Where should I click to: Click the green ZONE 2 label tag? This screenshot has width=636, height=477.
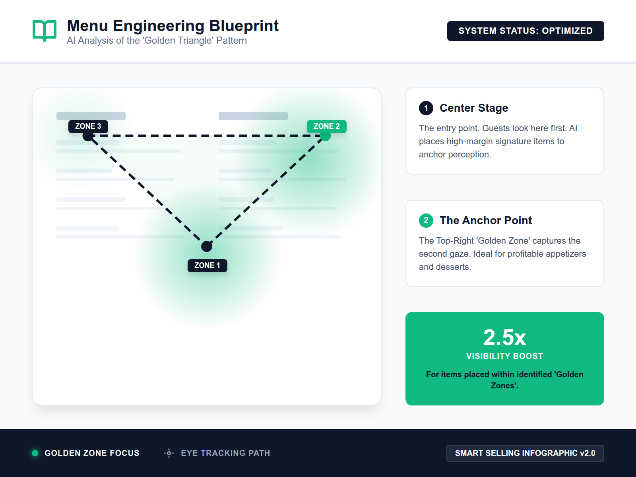coord(327,126)
